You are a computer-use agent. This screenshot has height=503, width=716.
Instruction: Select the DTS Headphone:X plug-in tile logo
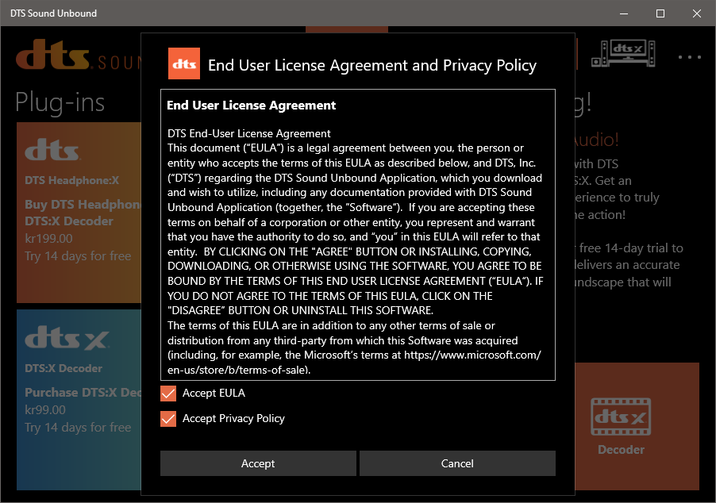(x=52, y=150)
